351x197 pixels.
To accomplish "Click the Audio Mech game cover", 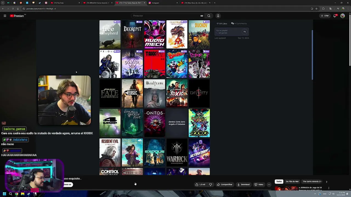I will pos(155,34).
